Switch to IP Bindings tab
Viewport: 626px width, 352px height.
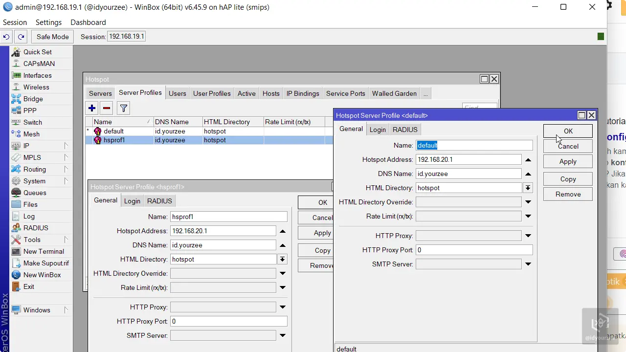303,93
